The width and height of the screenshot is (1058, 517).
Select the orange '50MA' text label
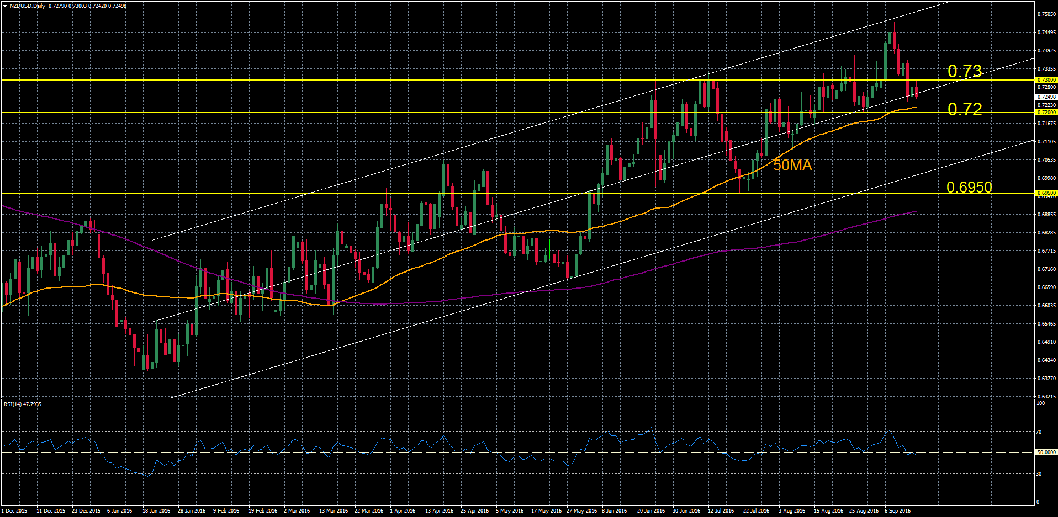coord(792,166)
